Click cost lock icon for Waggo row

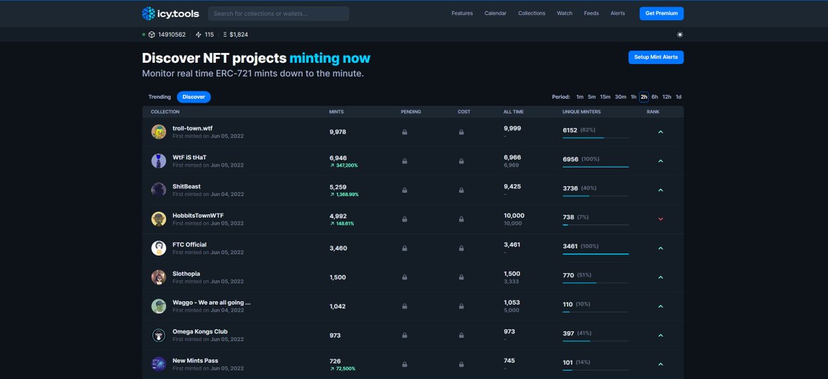pyautogui.click(x=461, y=306)
